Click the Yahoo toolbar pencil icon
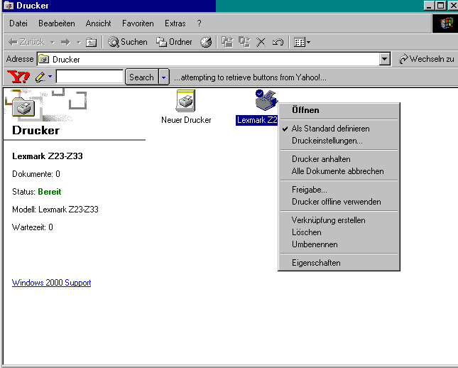Image resolution: width=458 pixels, height=368 pixels. 40,77
